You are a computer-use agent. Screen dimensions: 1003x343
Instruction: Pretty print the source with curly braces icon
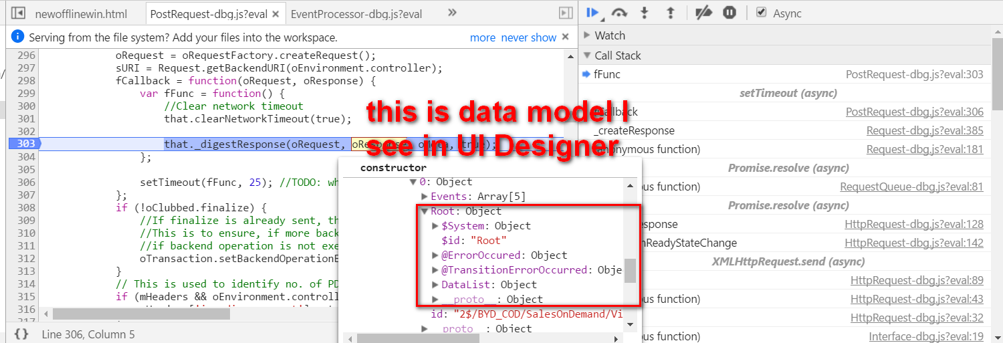[21, 334]
